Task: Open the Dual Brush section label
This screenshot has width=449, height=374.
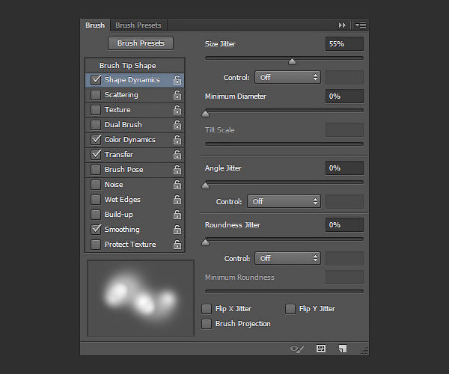Action: (x=123, y=125)
